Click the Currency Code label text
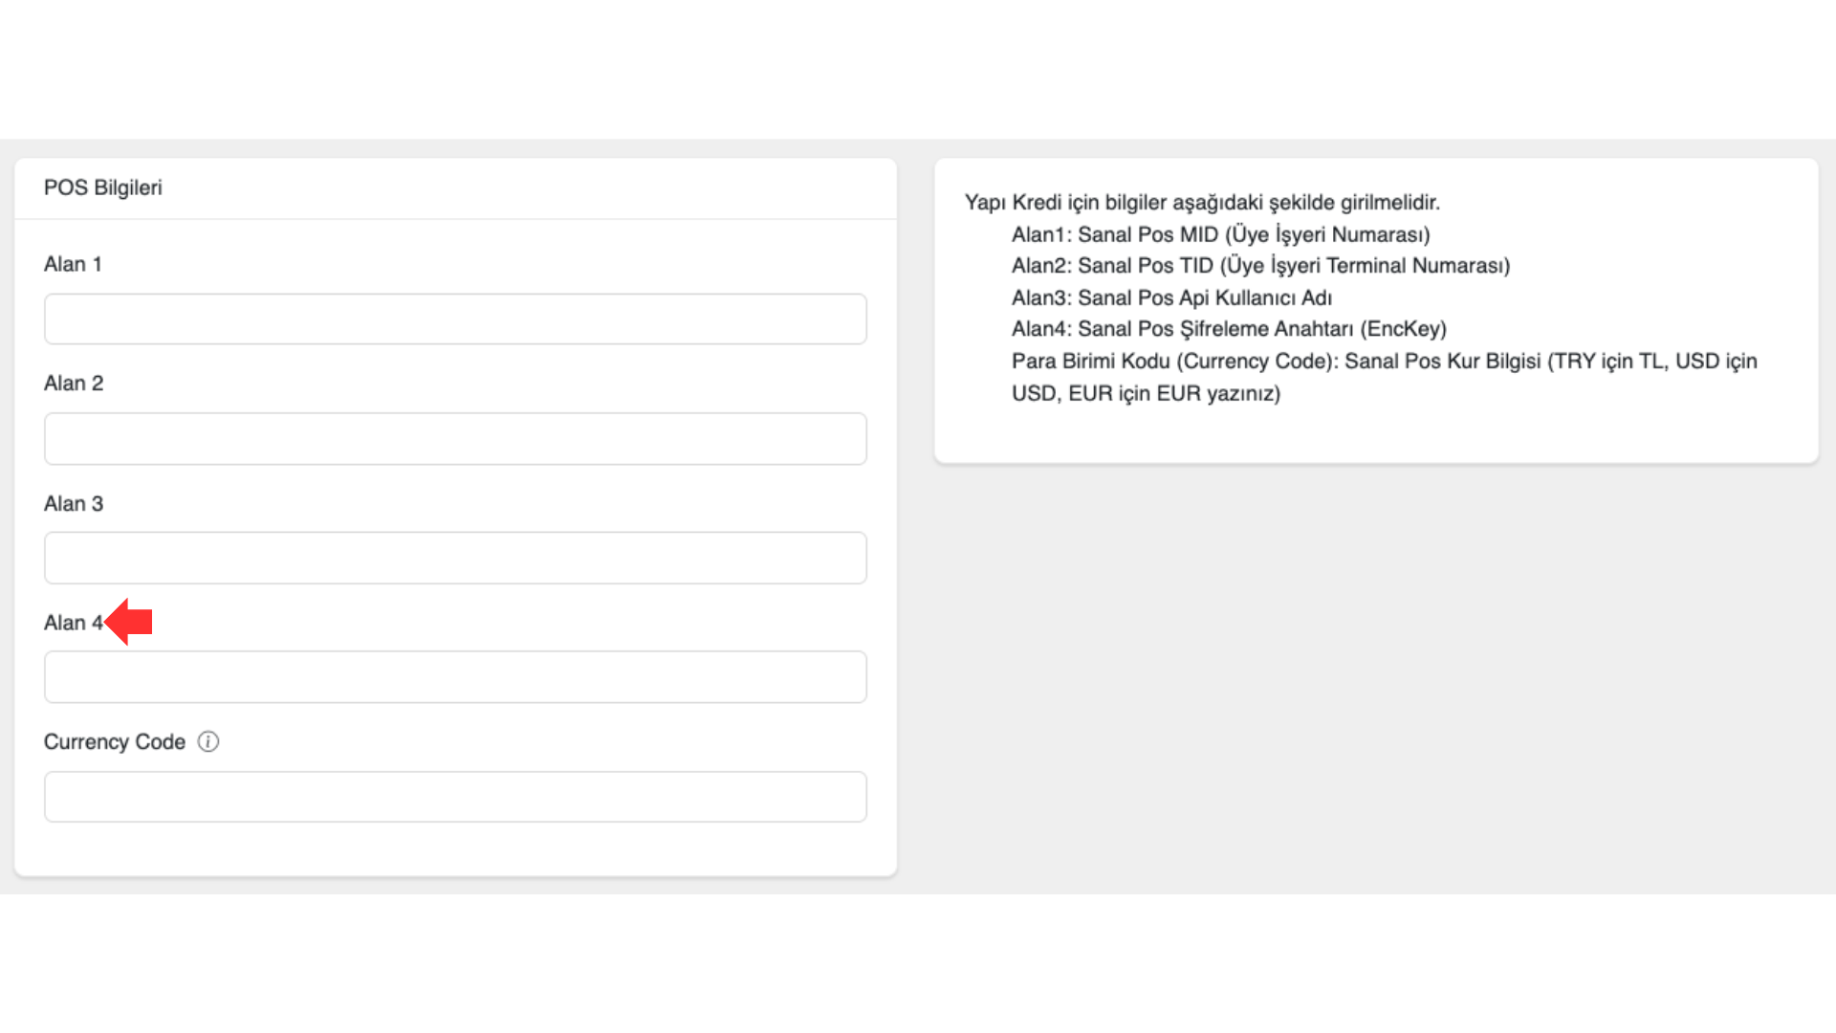 [x=115, y=742]
